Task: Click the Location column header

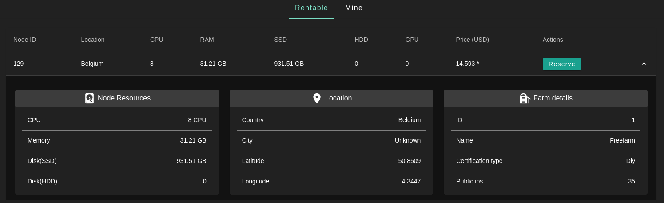Action: click(93, 40)
